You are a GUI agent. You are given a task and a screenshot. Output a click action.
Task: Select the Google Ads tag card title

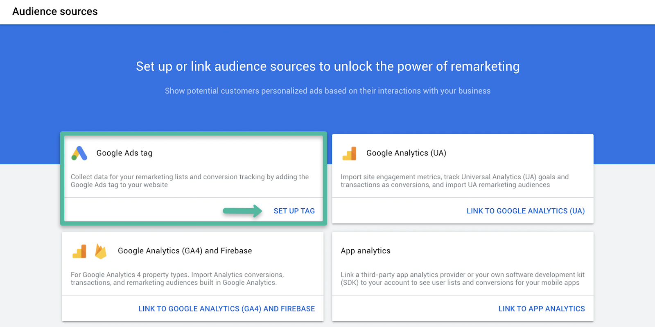124,153
